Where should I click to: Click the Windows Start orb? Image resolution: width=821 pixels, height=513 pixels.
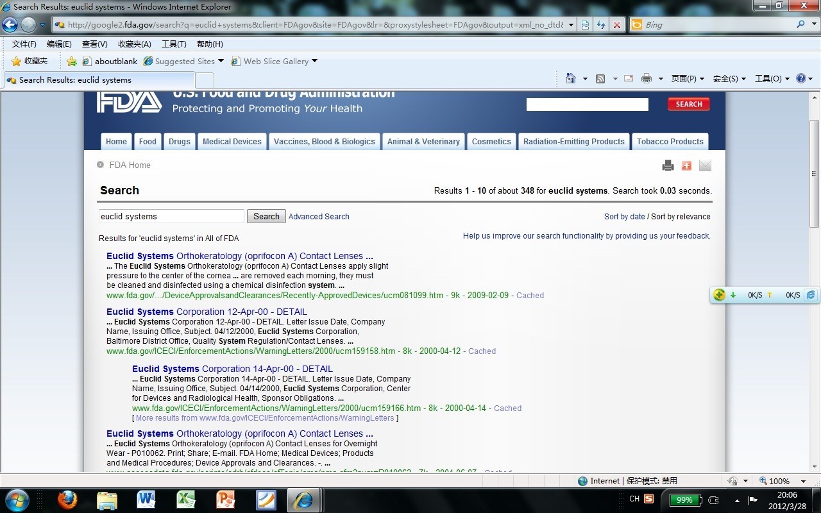click(x=17, y=500)
